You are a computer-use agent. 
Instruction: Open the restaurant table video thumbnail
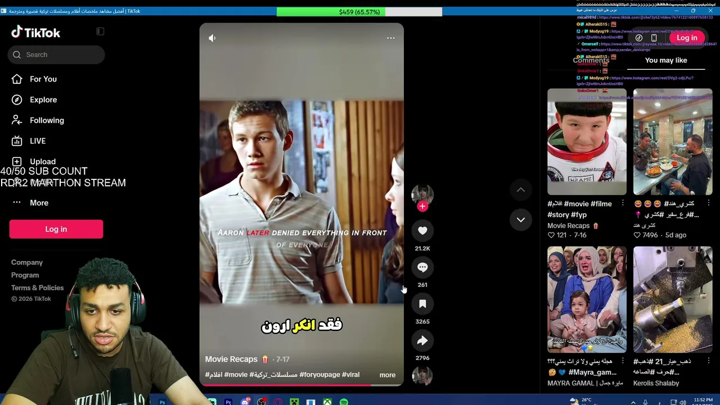click(673, 142)
